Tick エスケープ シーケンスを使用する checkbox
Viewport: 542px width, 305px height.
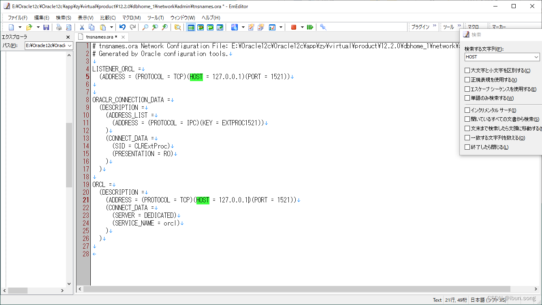pos(467,89)
